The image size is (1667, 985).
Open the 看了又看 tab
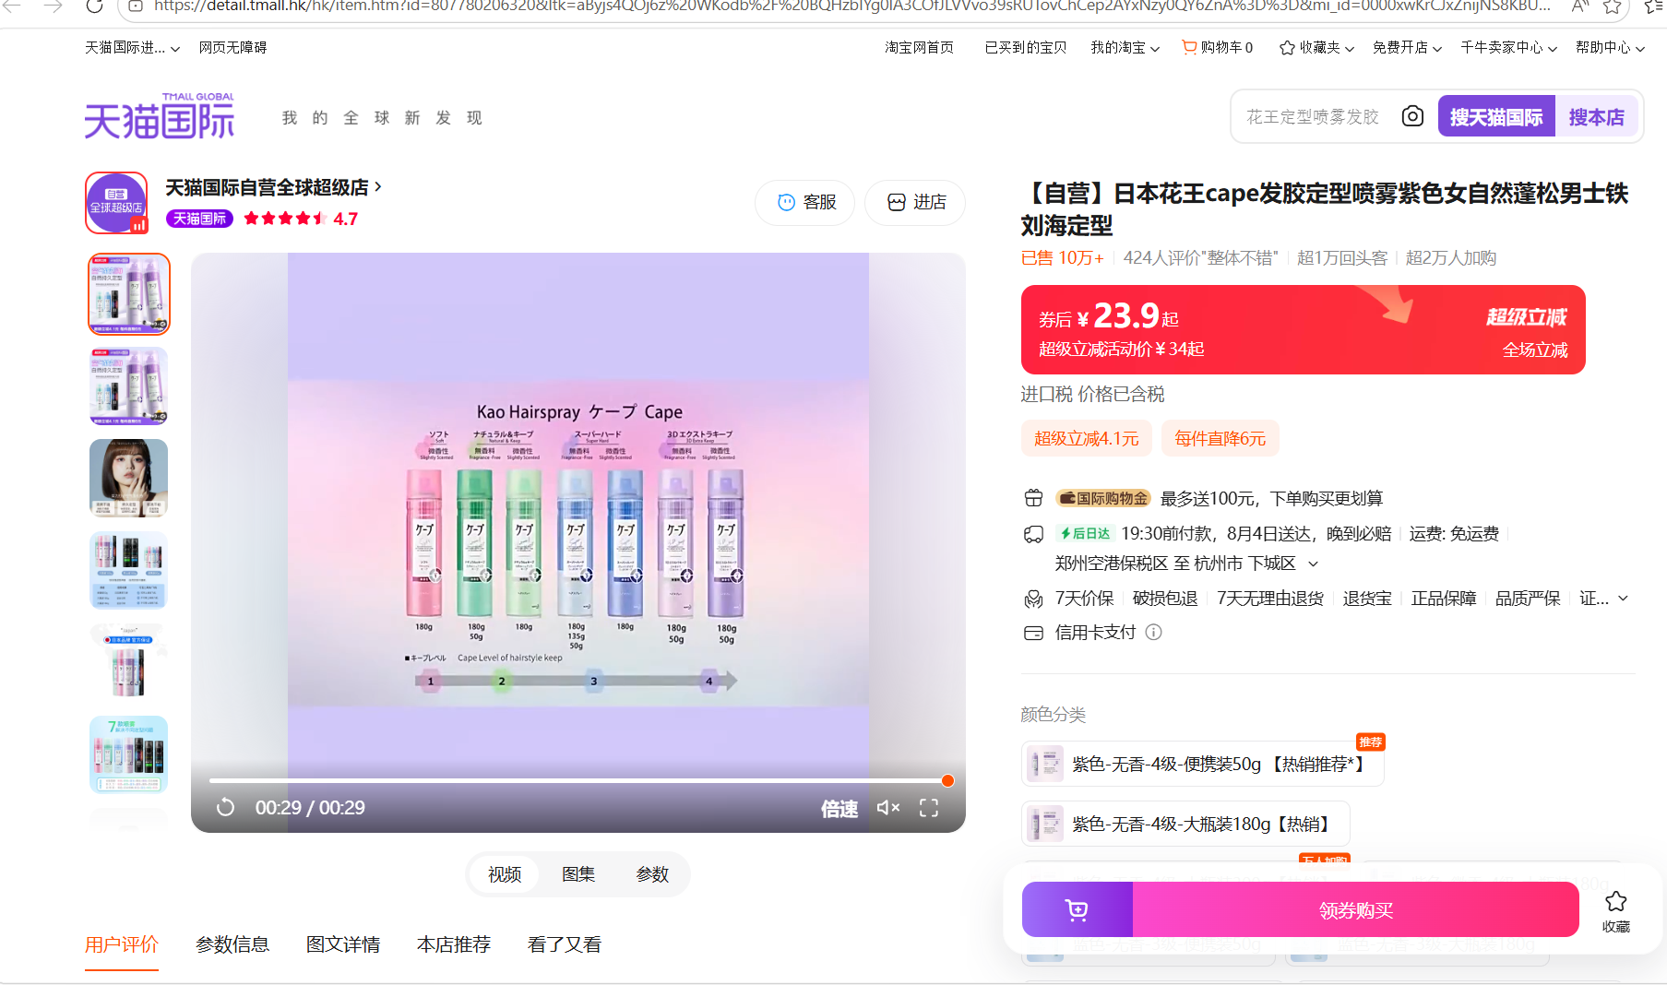(565, 944)
